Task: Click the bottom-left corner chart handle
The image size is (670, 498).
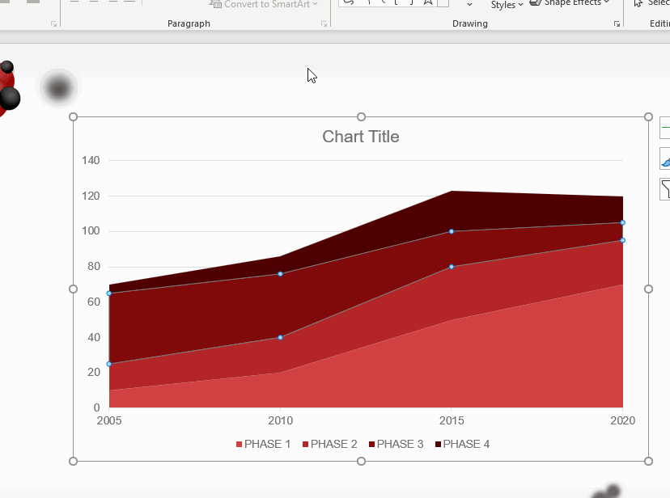Action: point(74,461)
